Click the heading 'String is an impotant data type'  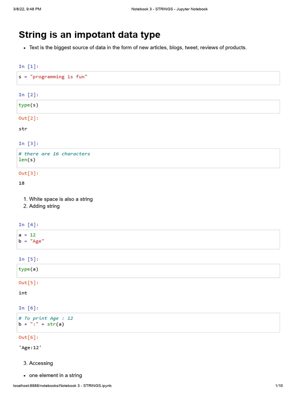tap(89, 35)
